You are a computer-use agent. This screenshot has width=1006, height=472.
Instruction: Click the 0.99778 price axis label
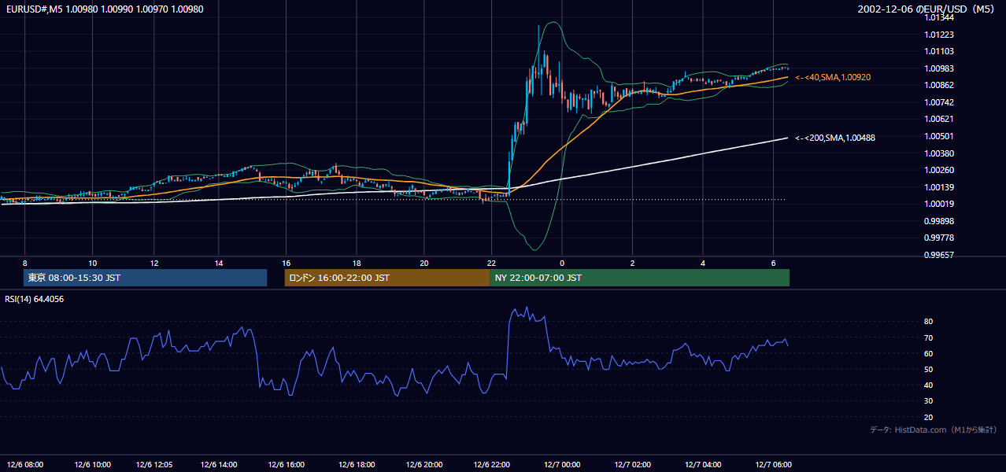pyautogui.click(x=939, y=238)
